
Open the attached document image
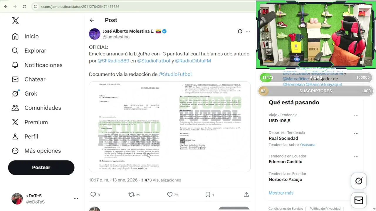[x=170, y=127]
